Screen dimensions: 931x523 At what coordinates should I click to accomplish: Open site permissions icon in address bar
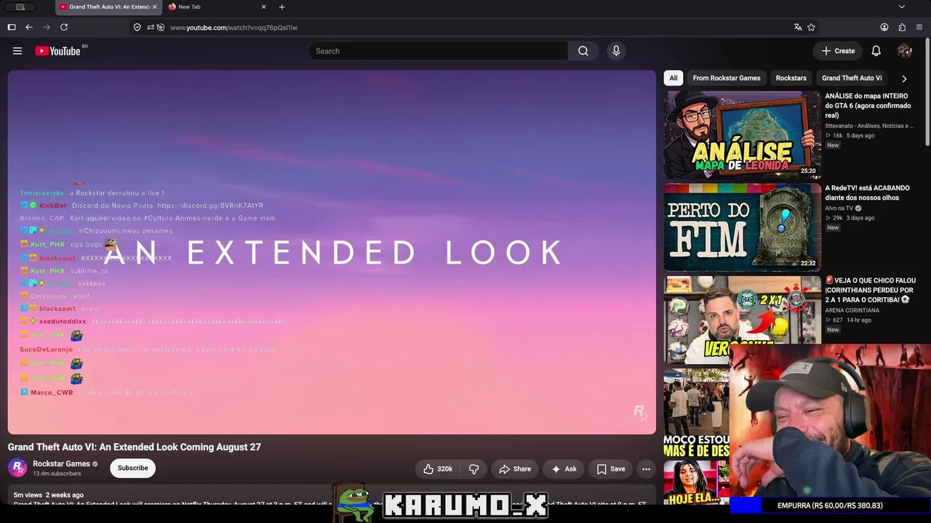[x=150, y=28]
